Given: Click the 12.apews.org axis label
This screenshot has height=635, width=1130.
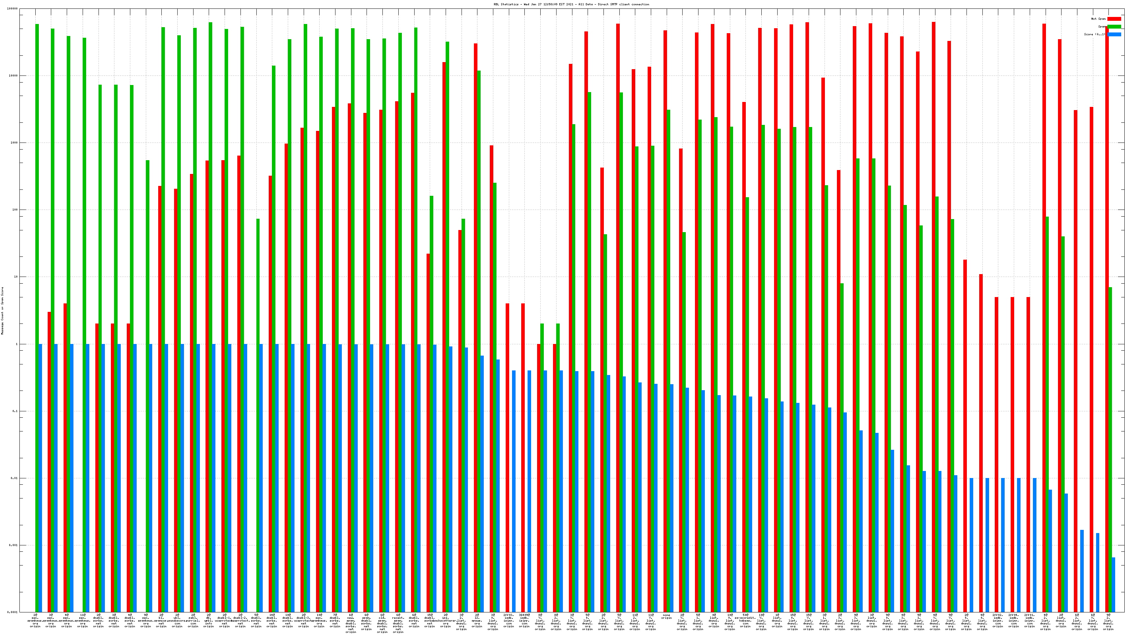Looking at the screenshot, I should tap(477, 621).
